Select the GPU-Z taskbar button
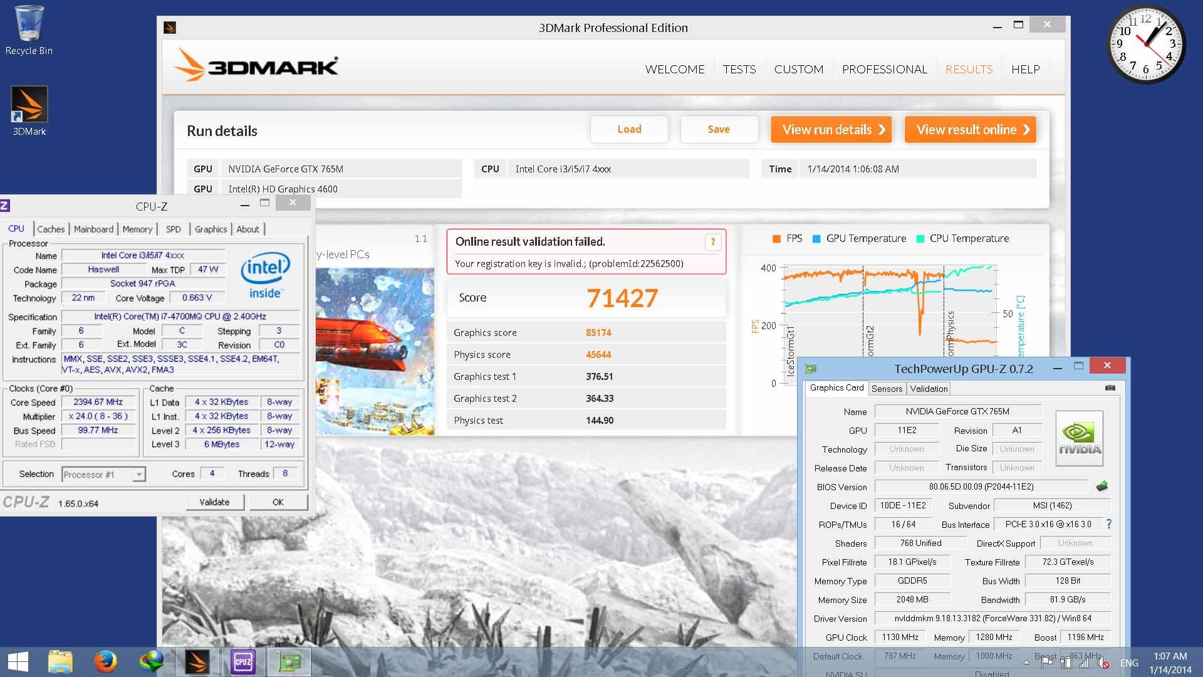 click(289, 662)
